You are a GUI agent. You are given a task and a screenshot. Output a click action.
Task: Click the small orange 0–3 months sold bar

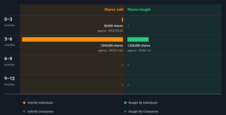[x=122, y=20]
